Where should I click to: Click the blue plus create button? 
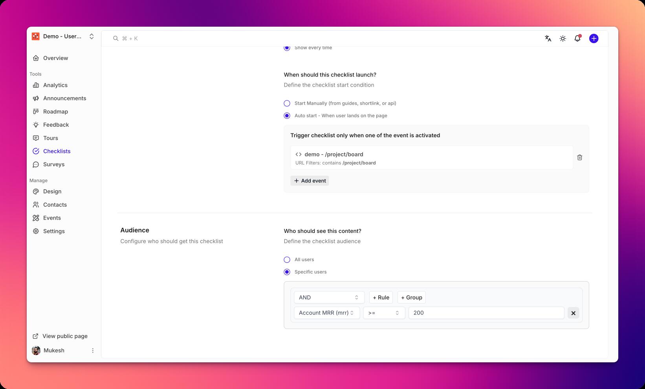coord(594,38)
